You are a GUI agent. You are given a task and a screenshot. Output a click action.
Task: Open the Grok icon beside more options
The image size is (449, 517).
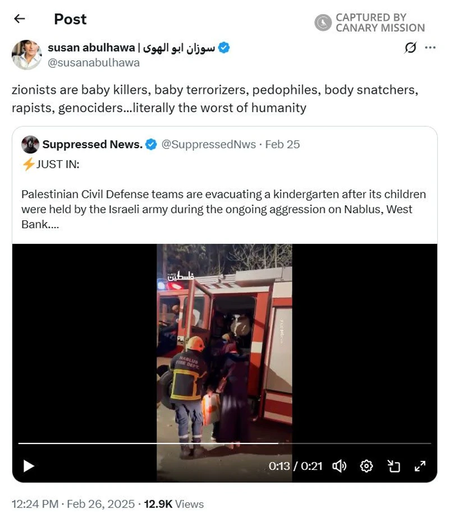coord(410,48)
